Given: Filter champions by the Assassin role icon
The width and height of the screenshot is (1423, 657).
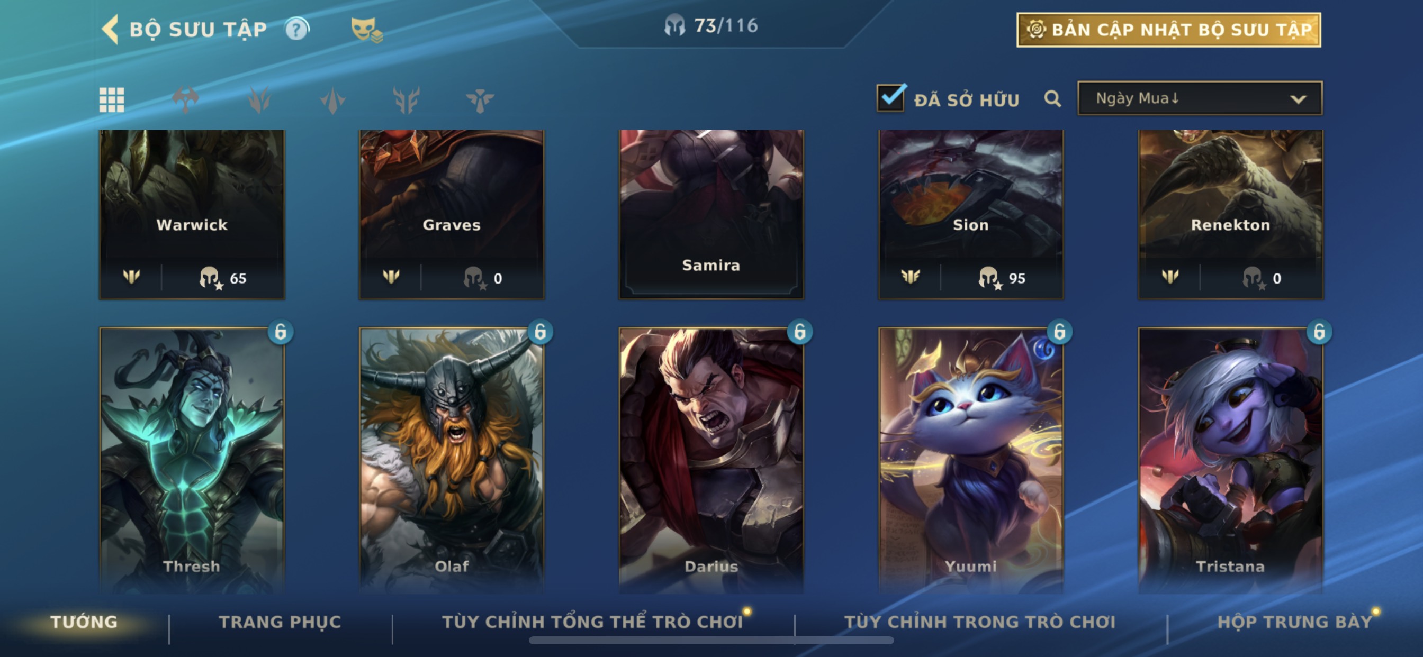Looking at the screenshot, I should tap(332, 100).
